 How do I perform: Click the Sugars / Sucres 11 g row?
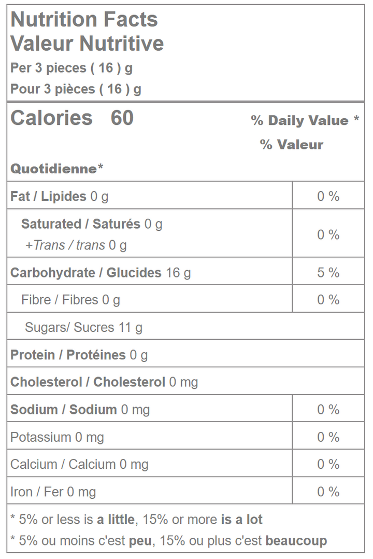point(83,327)
